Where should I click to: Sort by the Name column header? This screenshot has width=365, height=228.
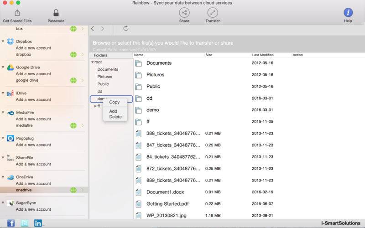(x=139, y=55)
